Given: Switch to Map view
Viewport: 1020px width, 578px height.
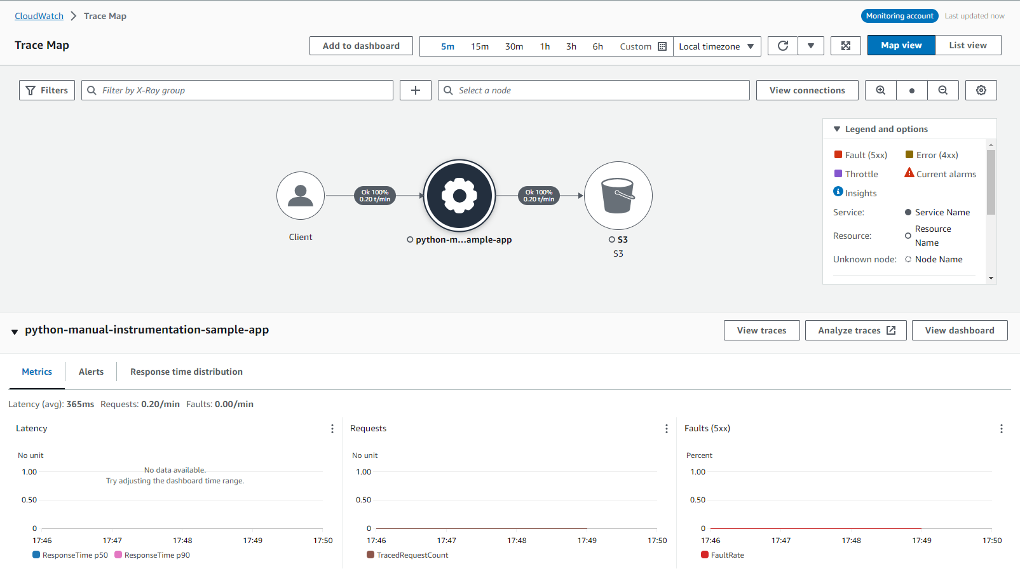Looking at the screenshot, I should pyautogui.click(x=901, y=45).
